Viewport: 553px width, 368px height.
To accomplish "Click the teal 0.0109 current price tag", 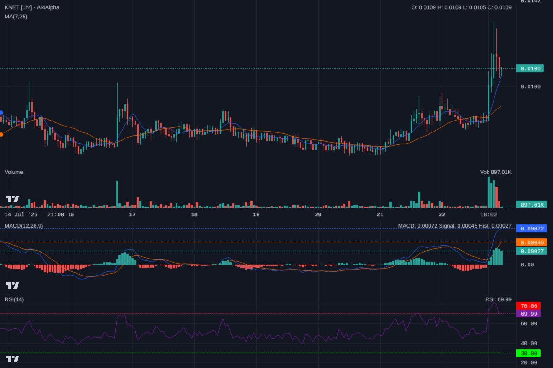I will point(530,69).
